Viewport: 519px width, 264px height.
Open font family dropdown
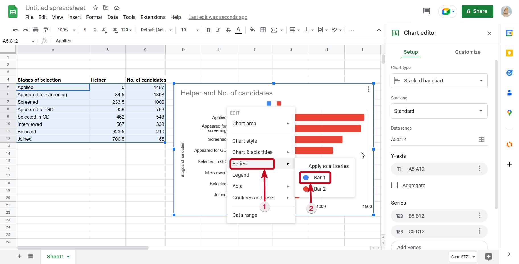(156, 30)
